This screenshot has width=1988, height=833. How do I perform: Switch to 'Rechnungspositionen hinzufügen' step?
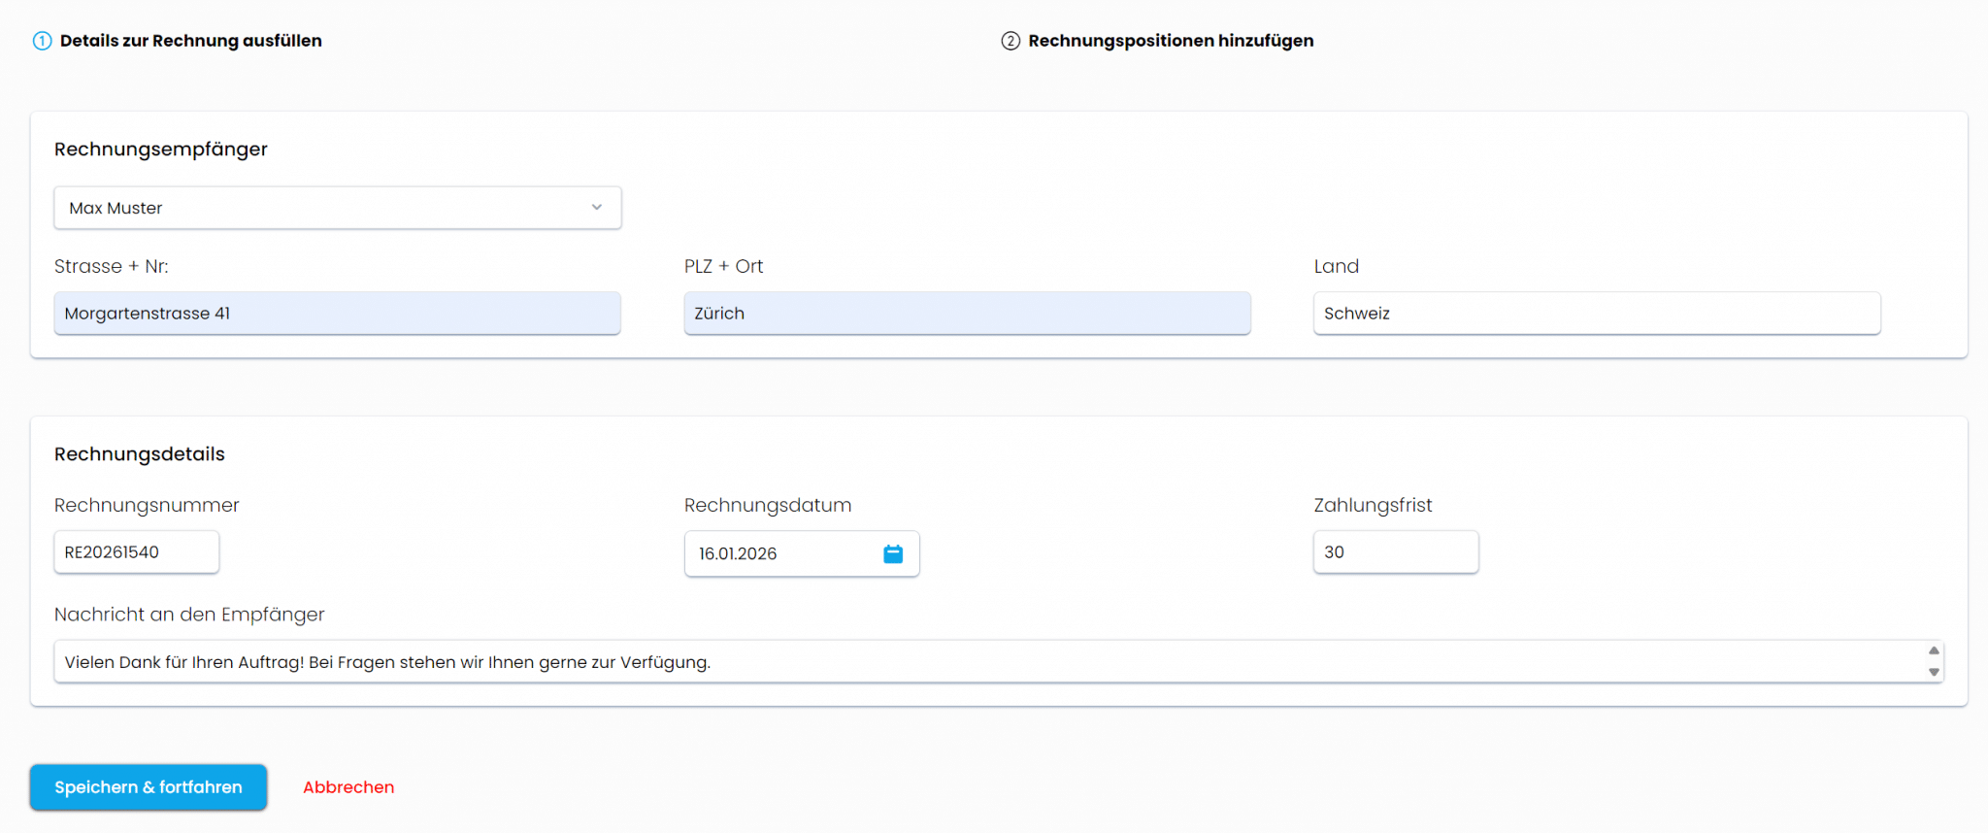[1171, 41]
